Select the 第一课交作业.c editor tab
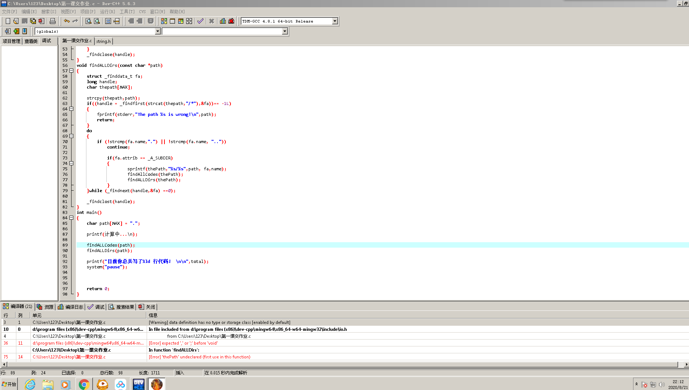This screenshot has height=390, width=689. 77,41
